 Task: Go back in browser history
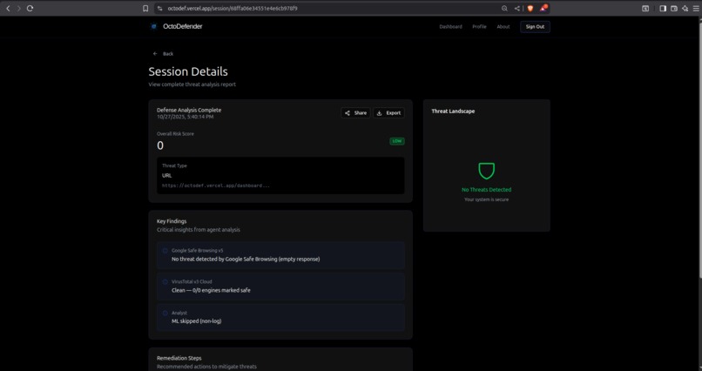tap(8, 8)
